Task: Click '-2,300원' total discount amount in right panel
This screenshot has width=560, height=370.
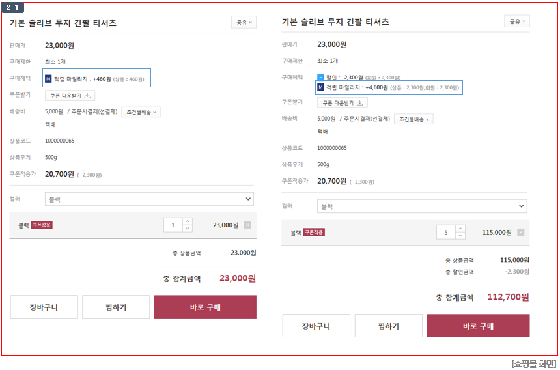Action: tap(517, 272)
